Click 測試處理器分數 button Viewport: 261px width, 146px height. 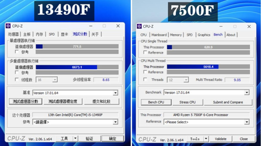(25, 101)
